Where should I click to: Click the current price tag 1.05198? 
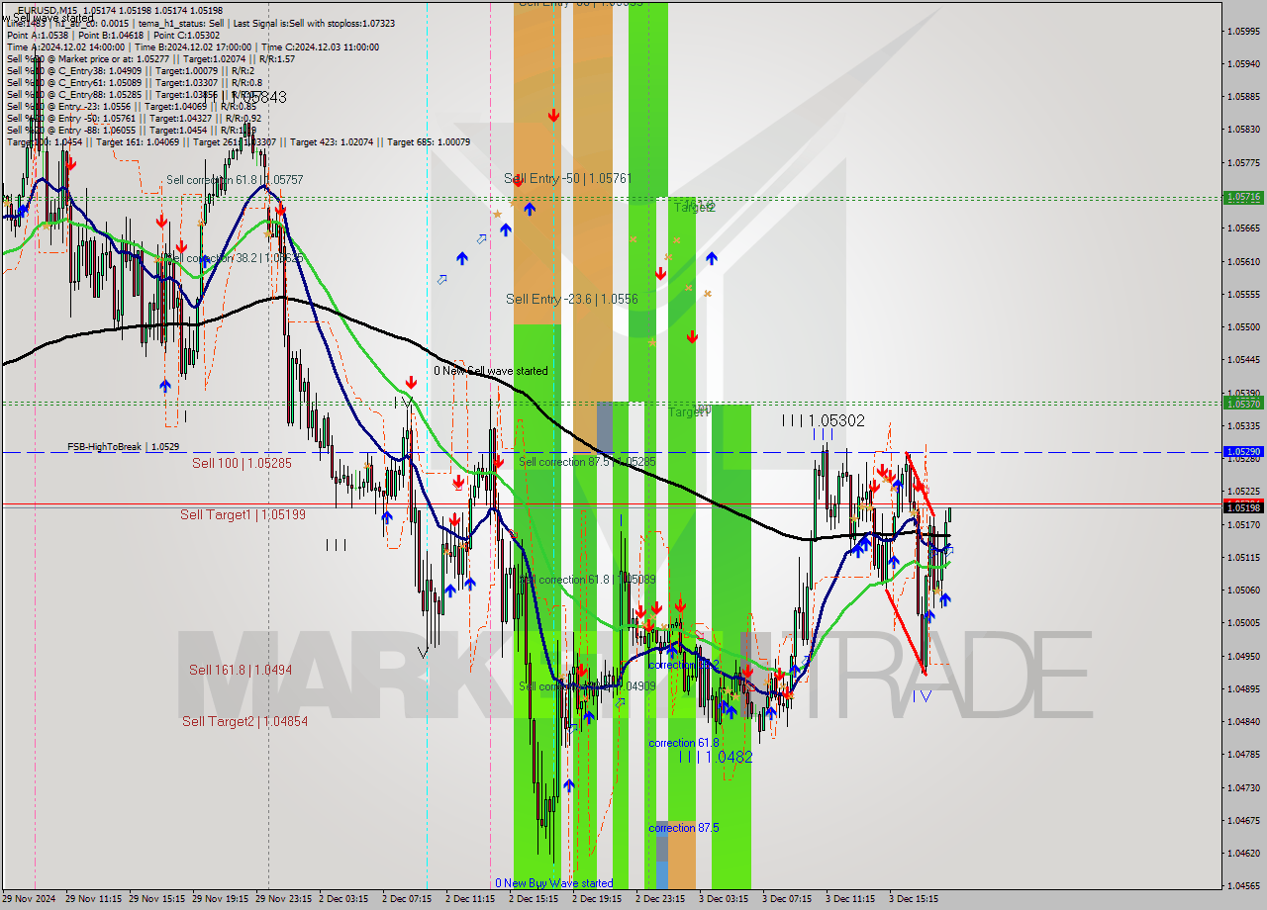[1243, 507]
